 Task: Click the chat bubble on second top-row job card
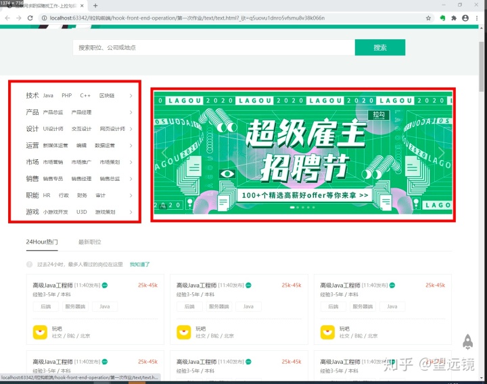248,285
